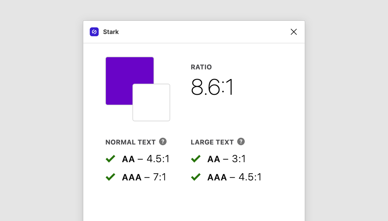
Task: Click the Large Text AA checkmark
Action: (x=196, y=159)
